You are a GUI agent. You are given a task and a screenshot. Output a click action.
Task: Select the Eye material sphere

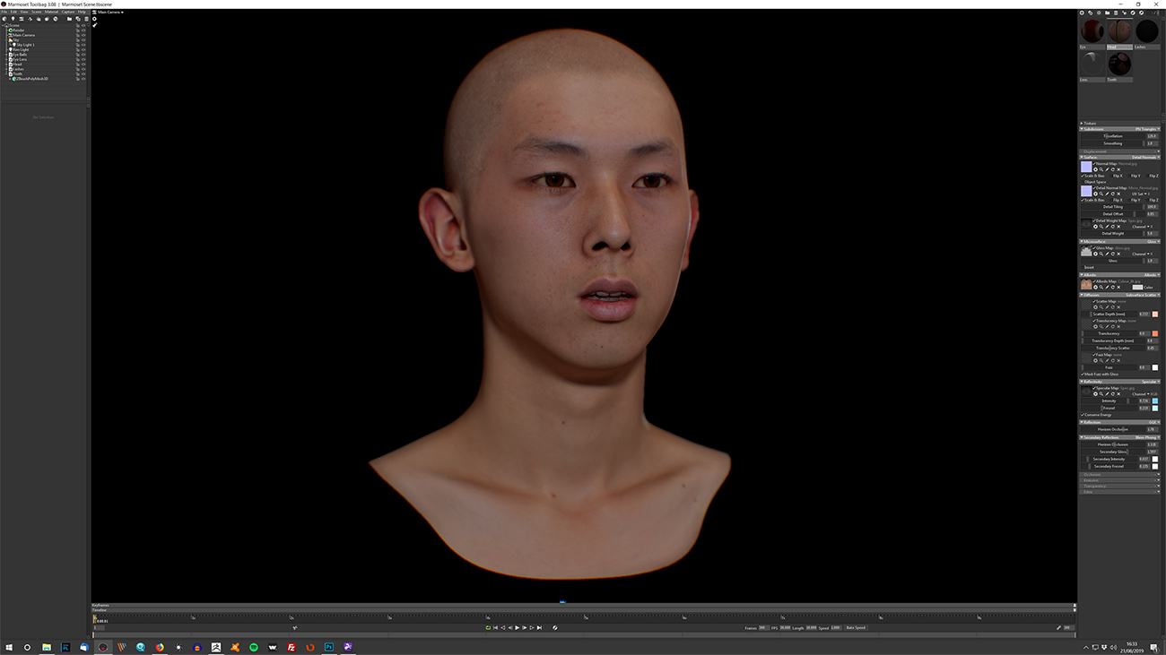[1092, 31]
